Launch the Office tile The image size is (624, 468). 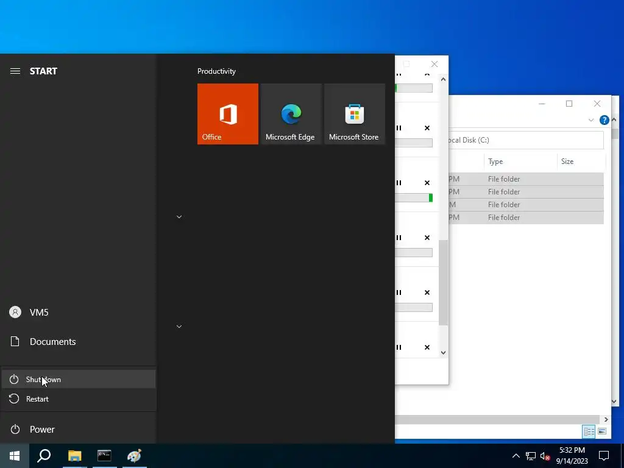tap(228, 114)
